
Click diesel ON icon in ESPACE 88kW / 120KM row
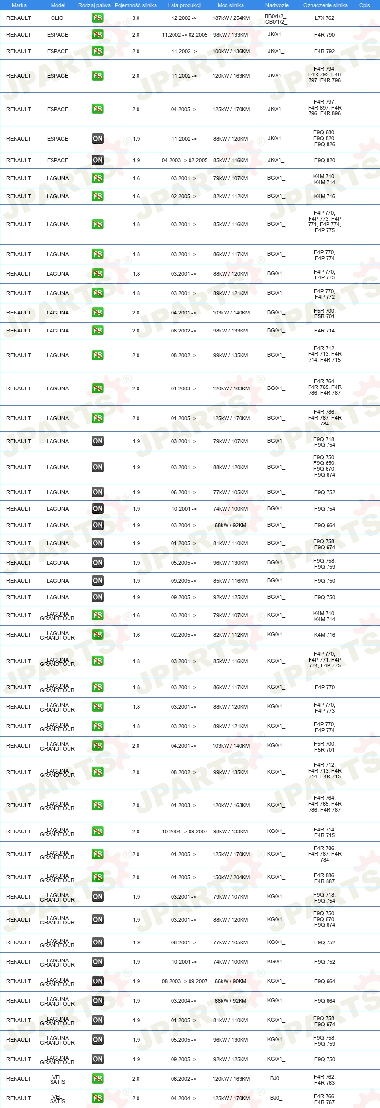pos(98,139)
